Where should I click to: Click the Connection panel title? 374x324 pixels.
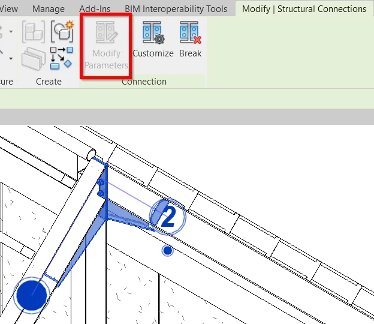point(144,82)
